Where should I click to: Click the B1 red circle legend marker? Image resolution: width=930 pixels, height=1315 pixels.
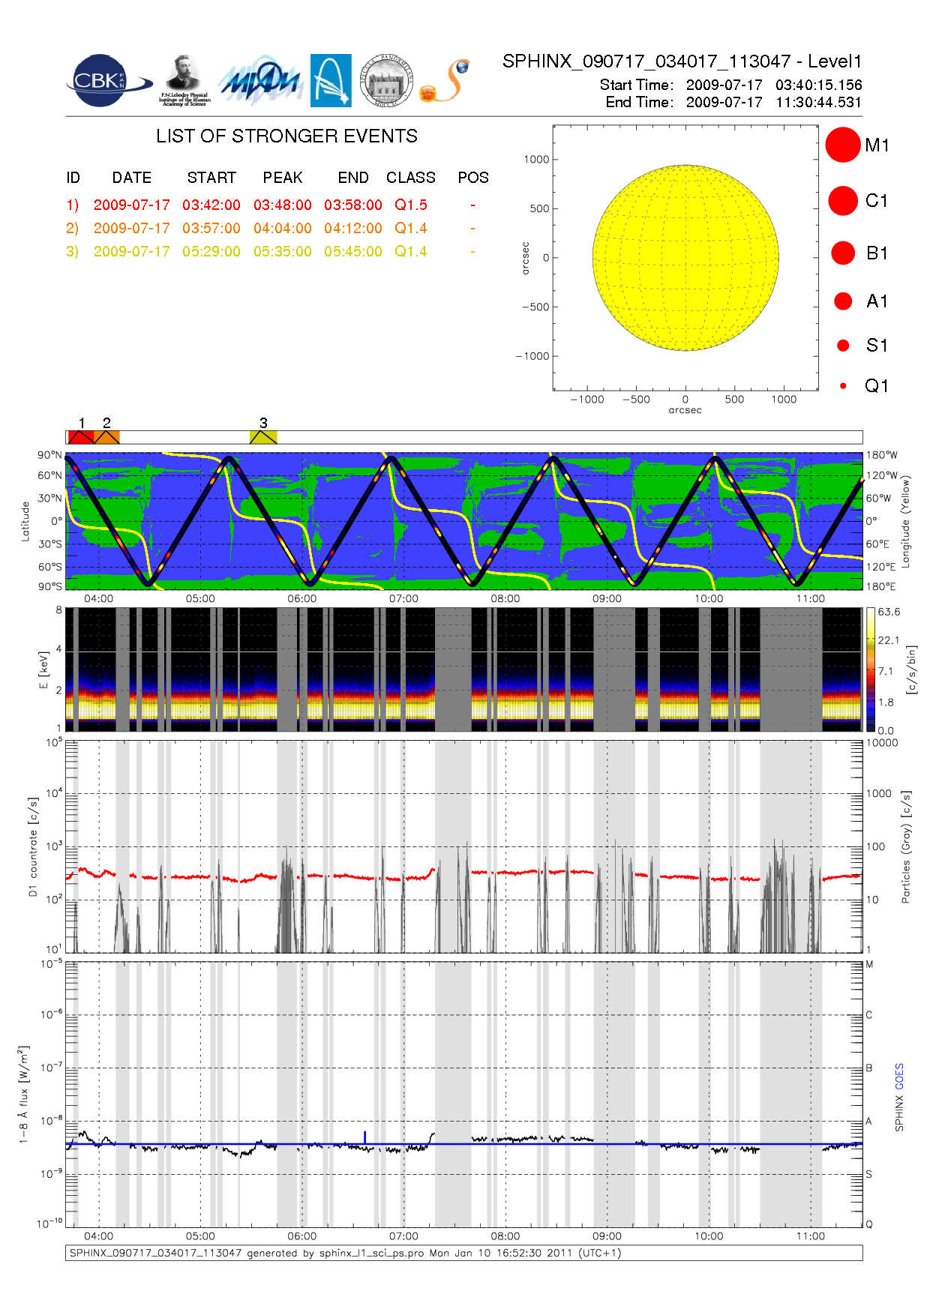pos(843,253)
